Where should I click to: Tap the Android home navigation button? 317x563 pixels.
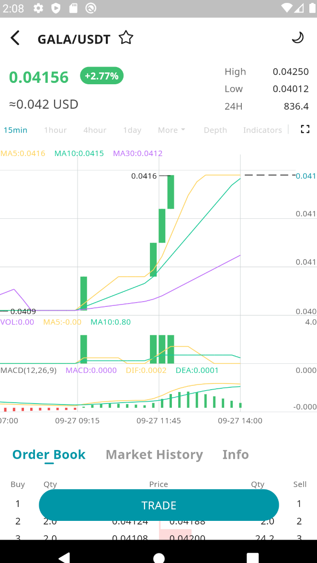pyautogui.click(x=158, y=557)
